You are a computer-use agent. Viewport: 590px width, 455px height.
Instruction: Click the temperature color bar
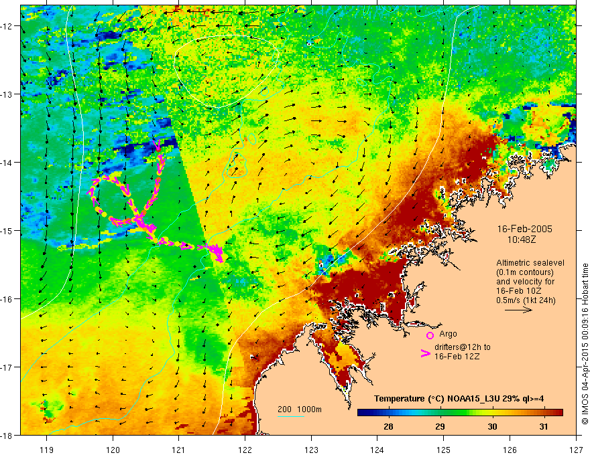tap(460, 413)
